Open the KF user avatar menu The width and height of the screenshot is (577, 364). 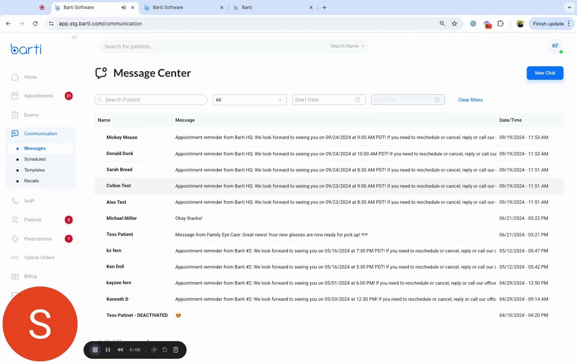[555, 46]
